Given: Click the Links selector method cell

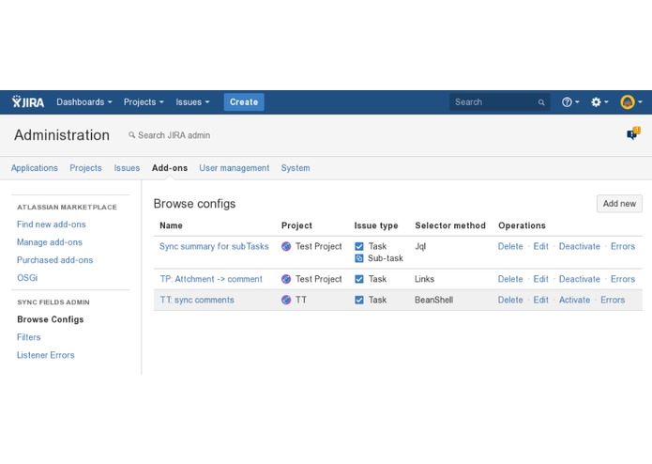Looking at the screenshot, I should pos(424,279).
